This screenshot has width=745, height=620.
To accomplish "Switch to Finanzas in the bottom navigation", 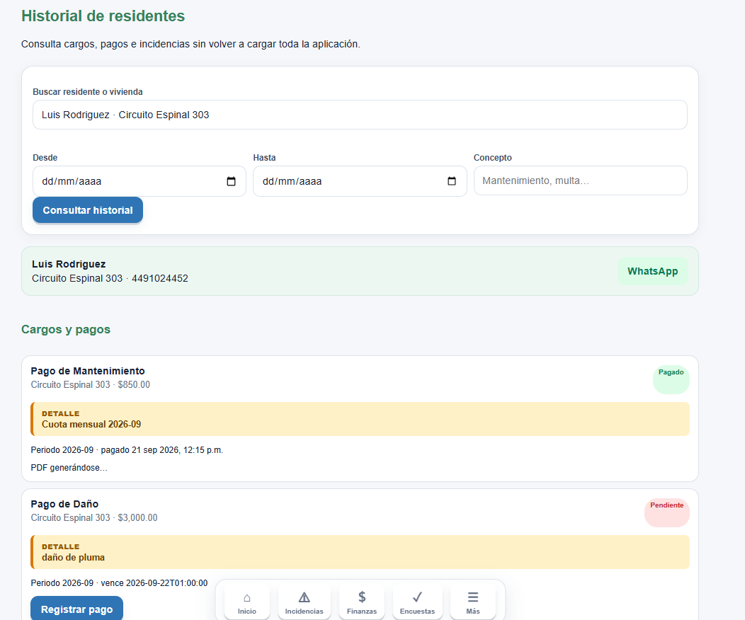I will pos(362,603).
